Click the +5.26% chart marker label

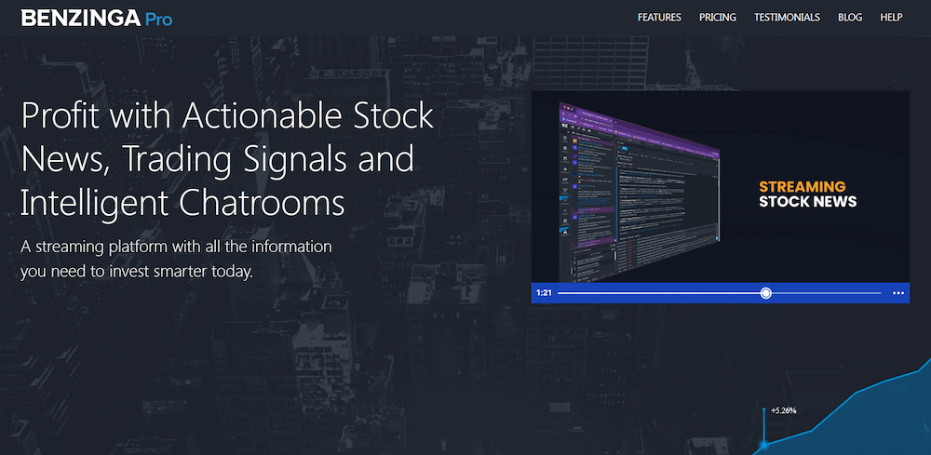[x=783, y=410]
